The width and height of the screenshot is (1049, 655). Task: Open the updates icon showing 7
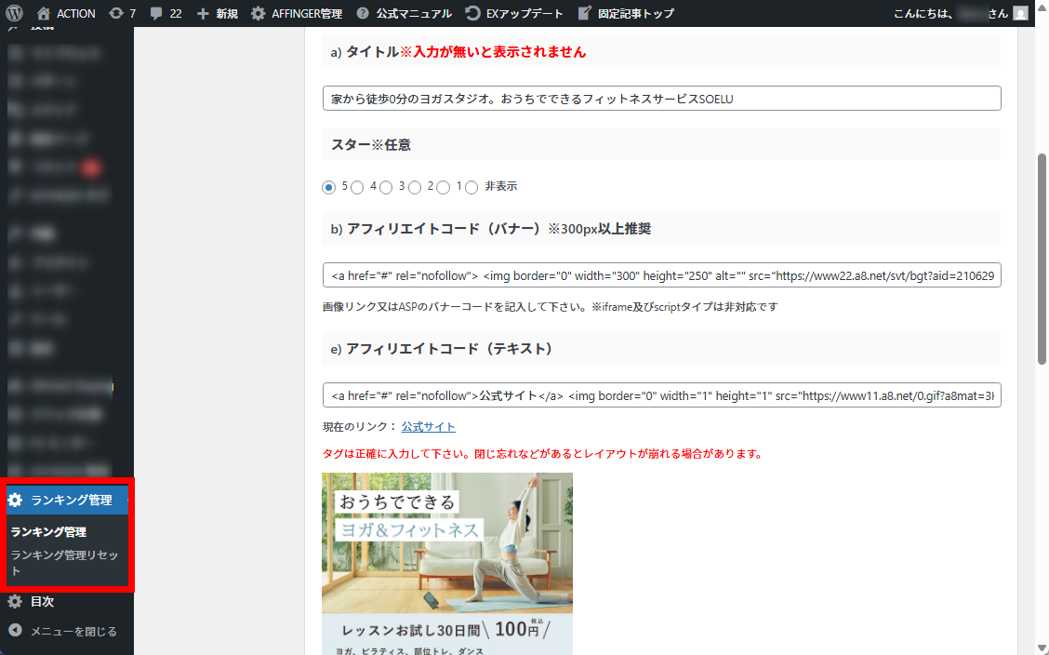point(116,13)
